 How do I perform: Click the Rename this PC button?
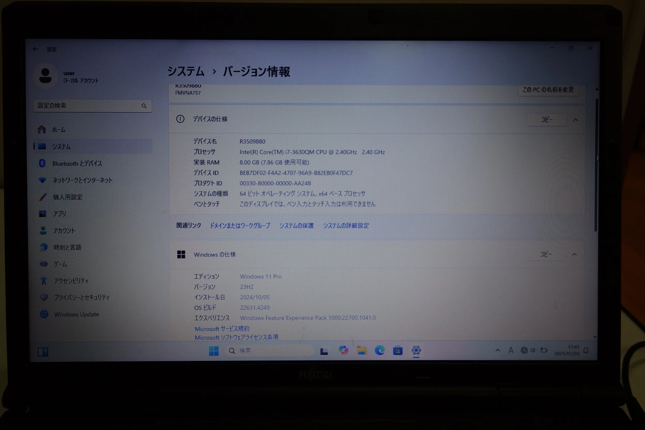(548, 90)
